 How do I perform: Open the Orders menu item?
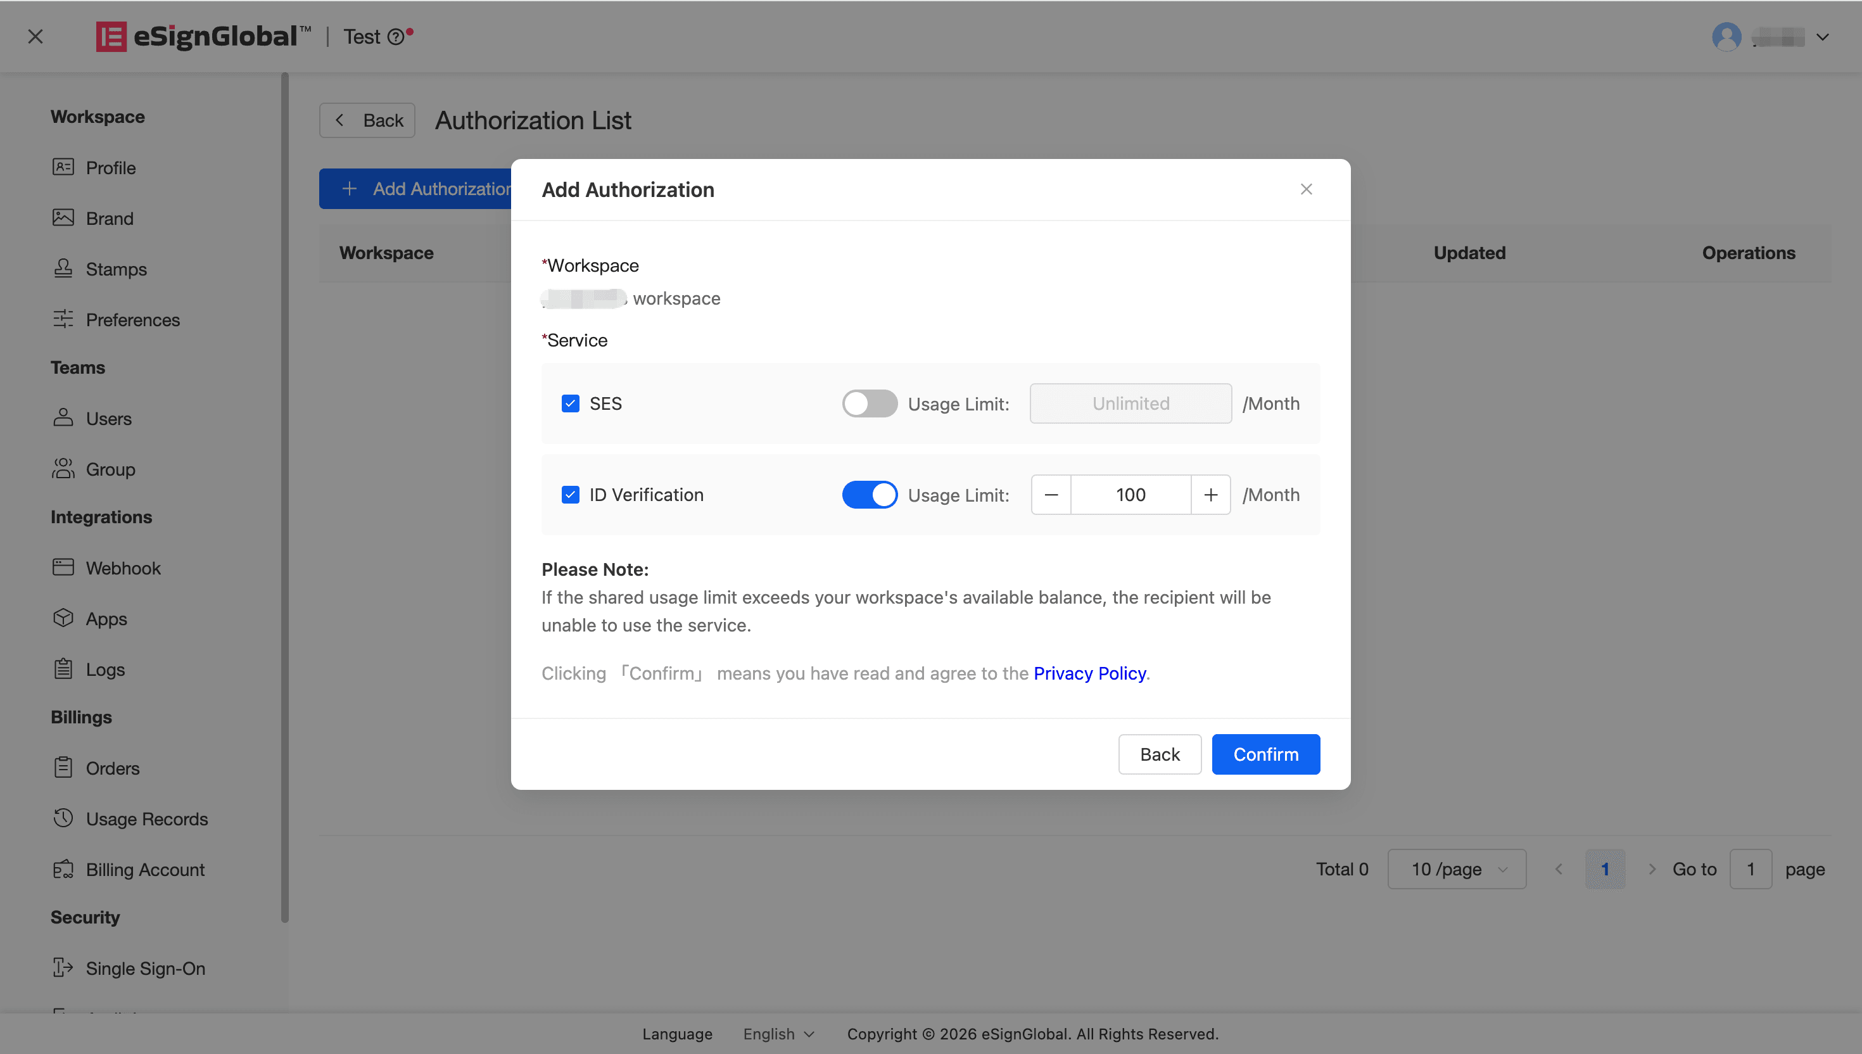112,767
